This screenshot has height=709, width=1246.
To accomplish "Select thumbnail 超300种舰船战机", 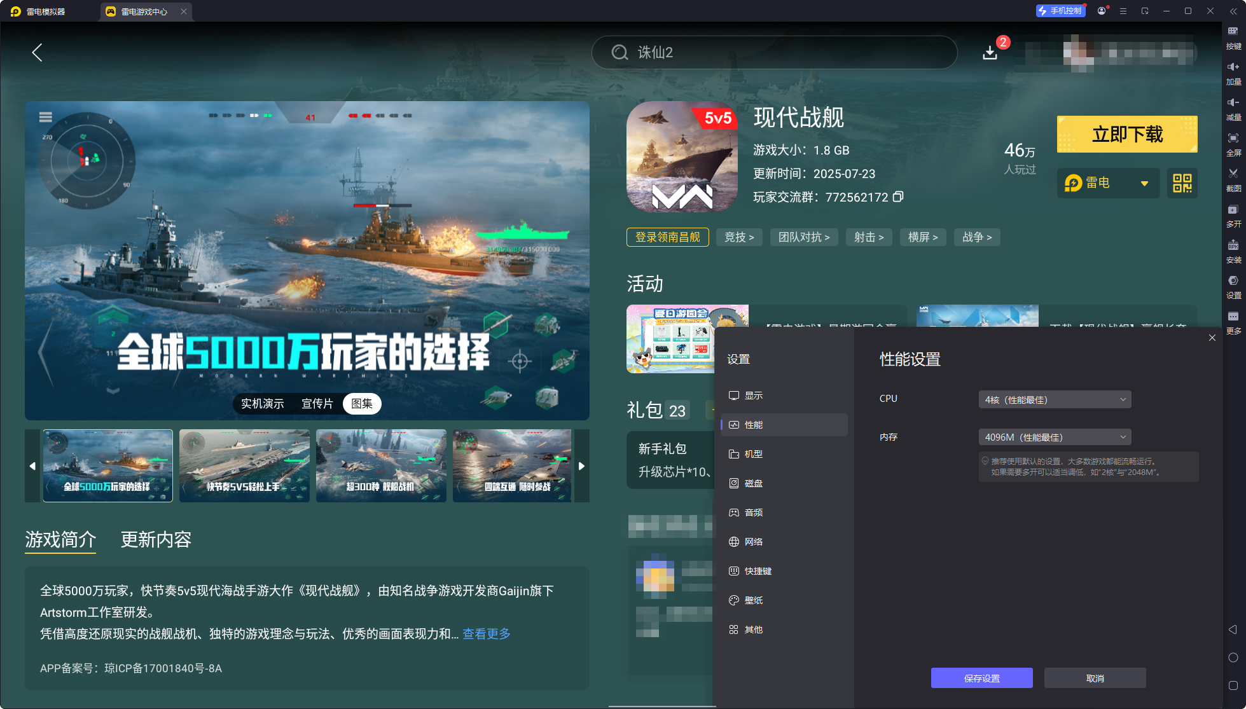I will point(381,465).
